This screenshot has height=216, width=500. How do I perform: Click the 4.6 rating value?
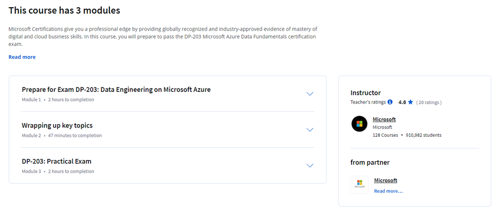point(402,102)
